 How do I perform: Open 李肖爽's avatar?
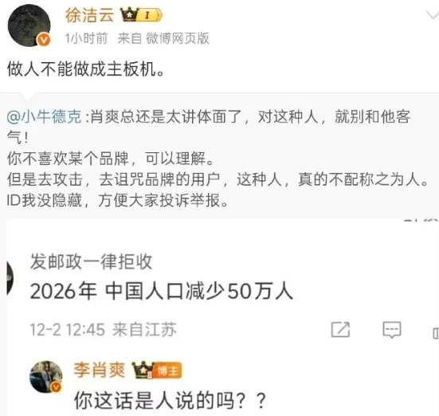pyautogui.click(x=46, y=377)
